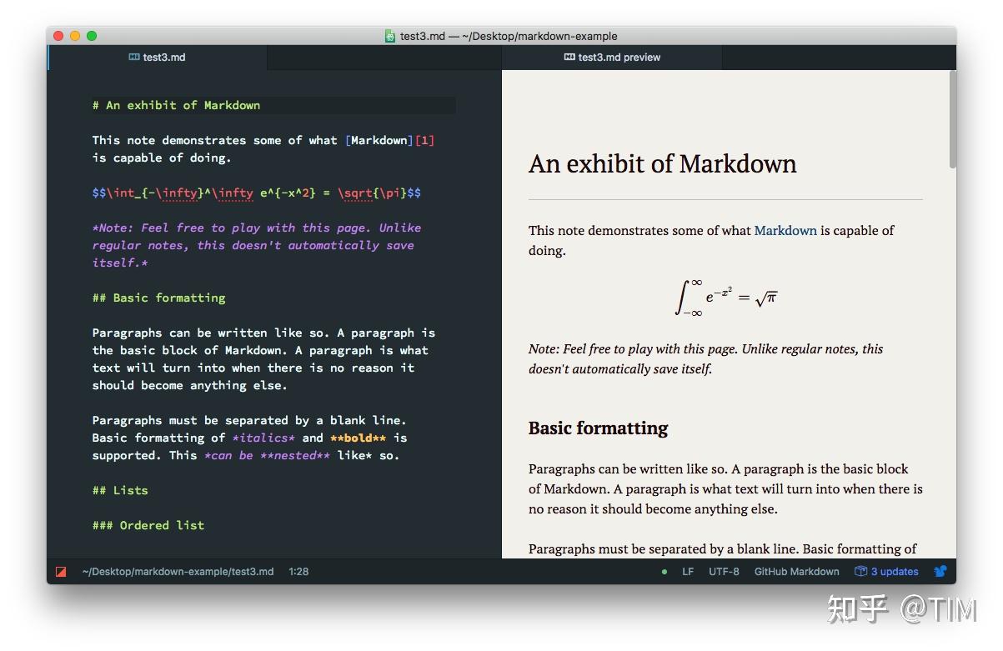Open package updates via the cube icon
1003x651 pixels.
tap(860, 572)
